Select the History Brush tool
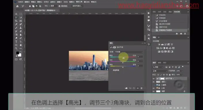Viewport: 203px width, 110px height. point(16,31)
